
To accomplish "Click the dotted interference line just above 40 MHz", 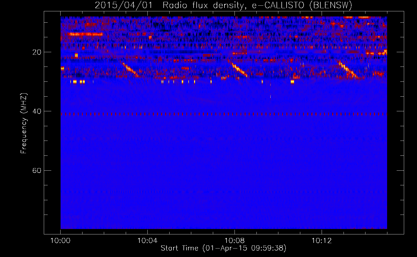I will [x=224, y=114].
